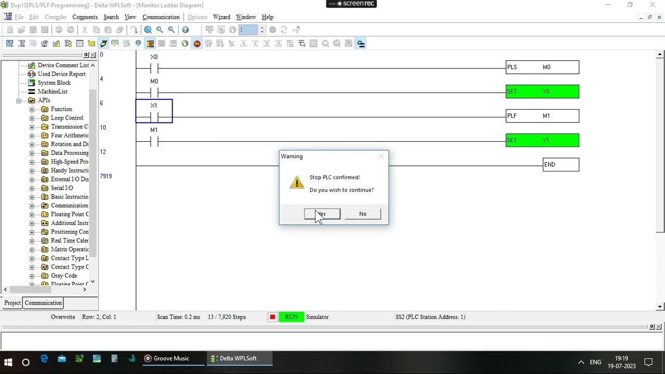This screenshot has width=665, height=374.
Task: Expand the Matrix Operation folder node
Action: coord(32,249)
